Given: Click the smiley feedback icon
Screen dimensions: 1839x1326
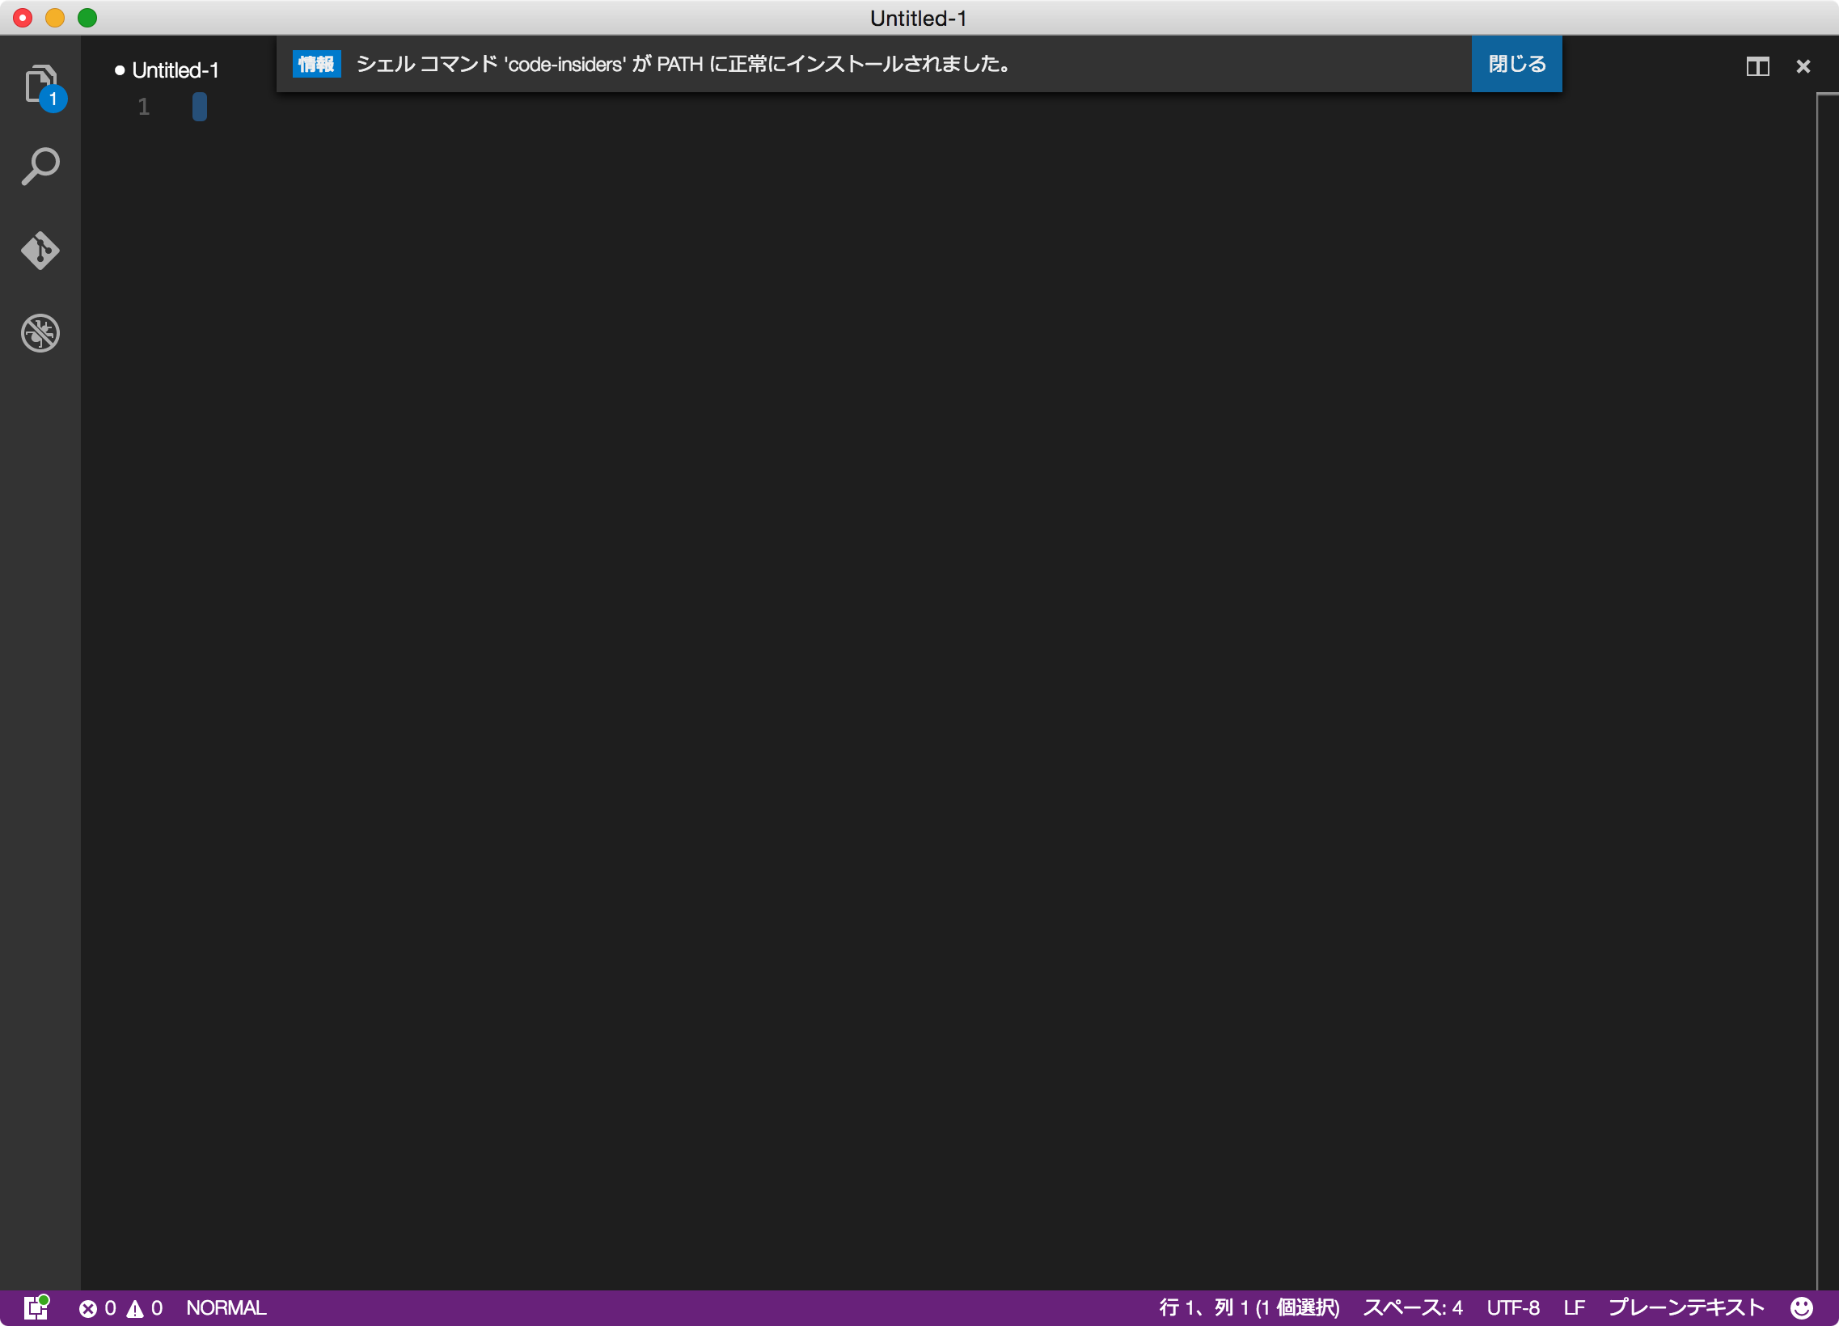Looking at the screenshot, I should click(1802, 1308).
